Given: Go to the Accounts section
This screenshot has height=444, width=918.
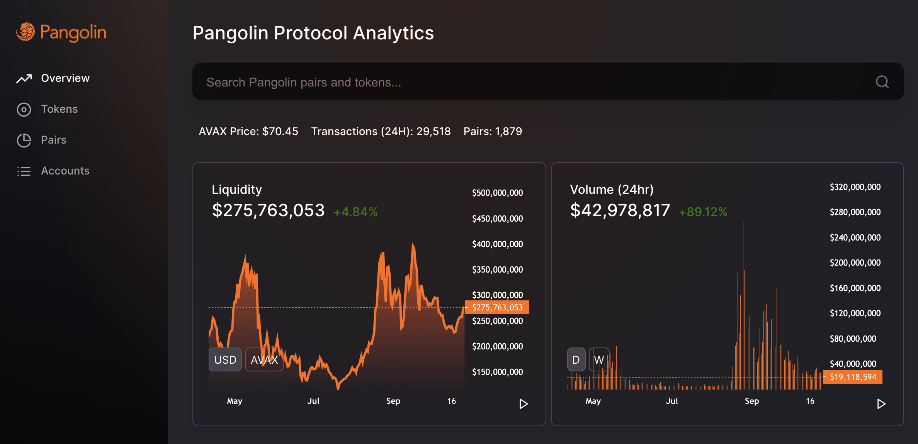Looking at the screenshot, I should (65, 171).
